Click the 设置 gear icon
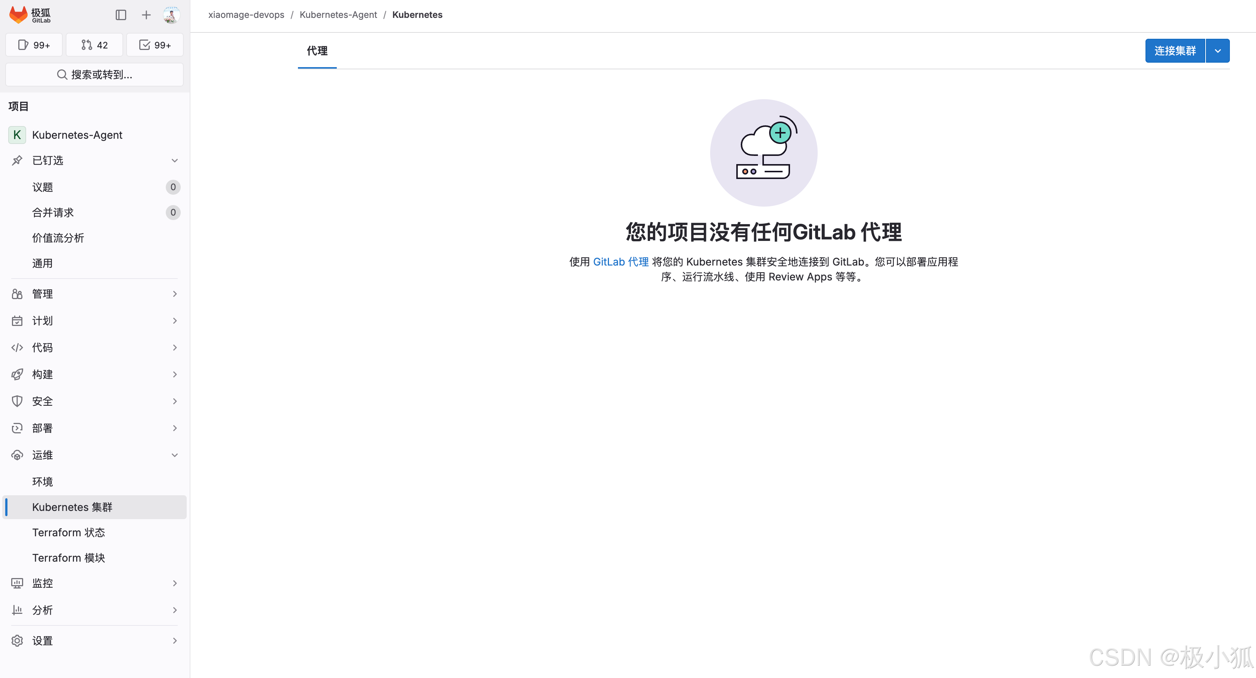Screen dimensions: 1256x678 (17, 640)
